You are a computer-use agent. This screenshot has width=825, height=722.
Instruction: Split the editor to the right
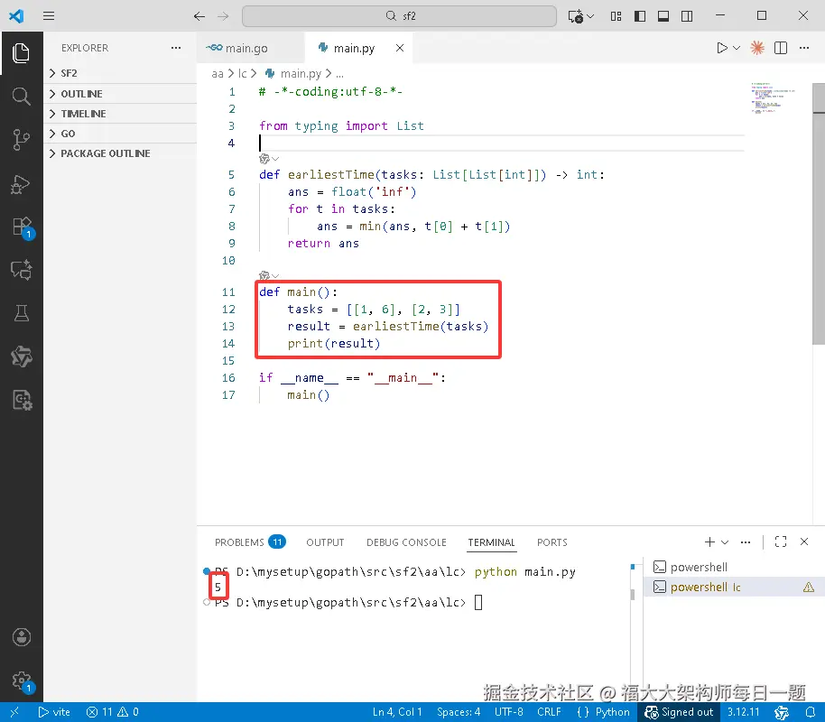pyautogui.click(x=781, y=48)
